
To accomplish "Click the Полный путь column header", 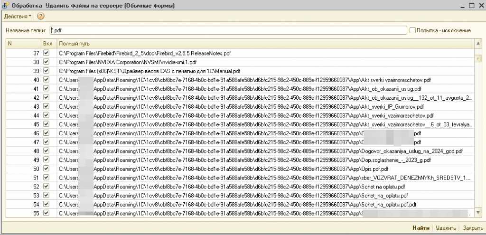I will click(x=265, y=43).
